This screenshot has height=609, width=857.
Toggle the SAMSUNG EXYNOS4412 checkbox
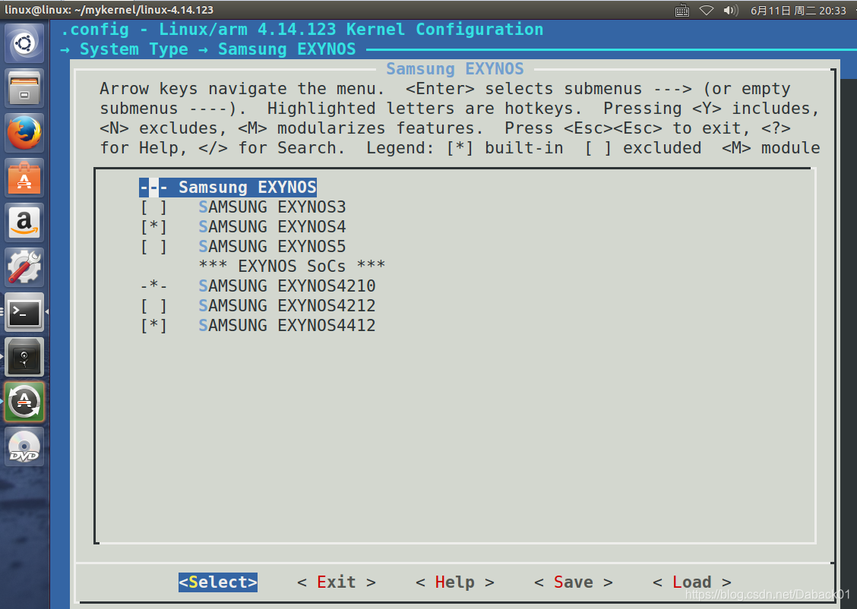(x=153, y=325)
